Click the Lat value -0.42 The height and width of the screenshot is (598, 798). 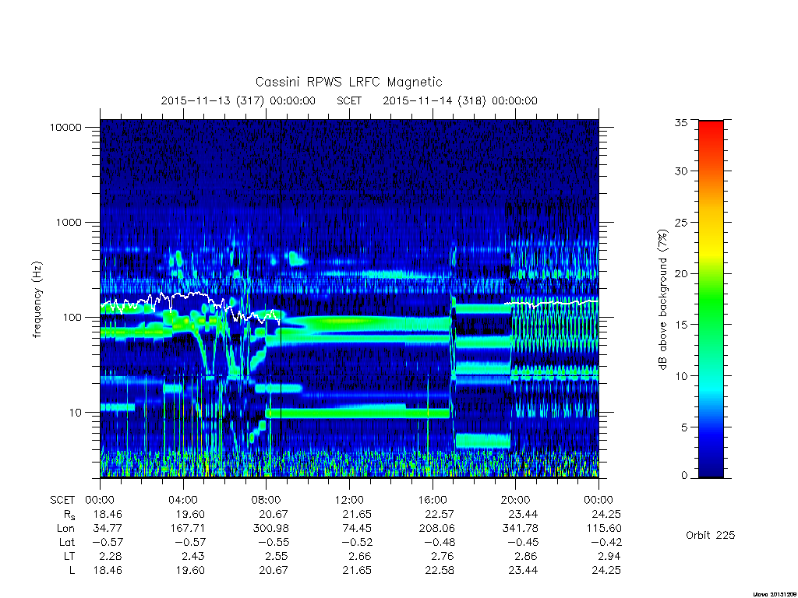tap(606, 542)
